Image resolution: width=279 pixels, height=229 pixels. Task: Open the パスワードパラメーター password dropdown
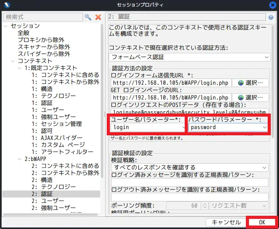[x=228, y=127]
